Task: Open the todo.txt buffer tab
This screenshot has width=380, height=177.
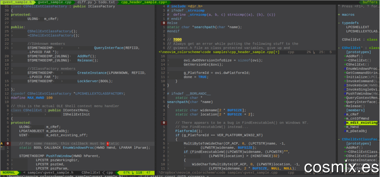Action: 106,2
